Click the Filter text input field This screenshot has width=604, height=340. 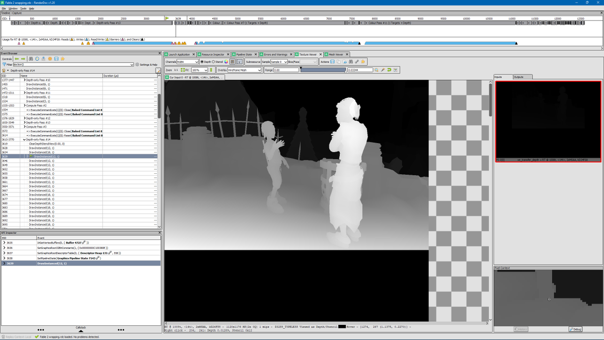point(74,64)
